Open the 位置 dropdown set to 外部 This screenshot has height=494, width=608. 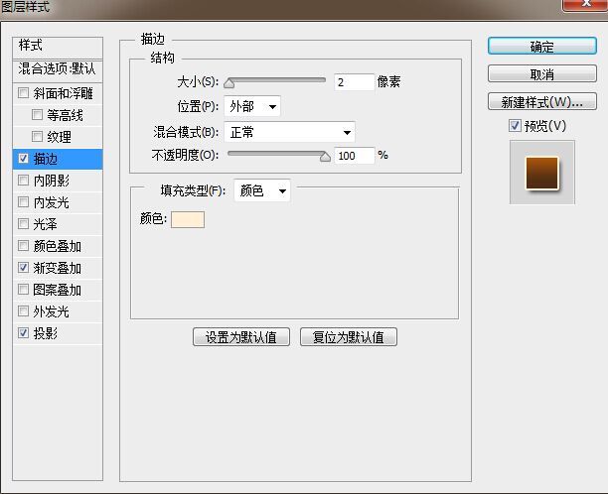(x=252, y=106)
